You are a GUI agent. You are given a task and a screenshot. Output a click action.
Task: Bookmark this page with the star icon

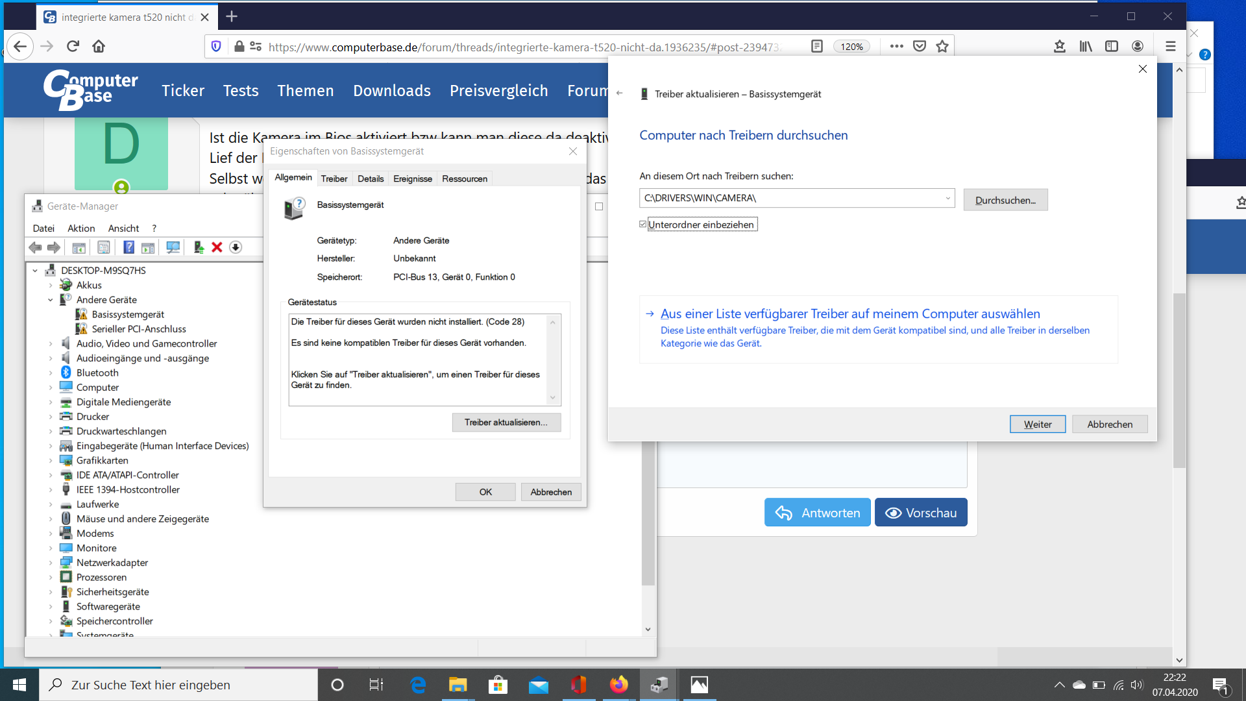click(942, 46)
